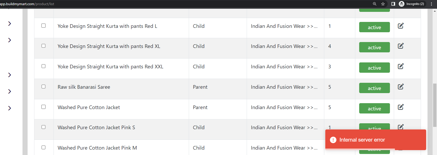Bookmark this page with the star icon
Screen dimensions: 437x155
pyautogui.click(x=383, y=4)
